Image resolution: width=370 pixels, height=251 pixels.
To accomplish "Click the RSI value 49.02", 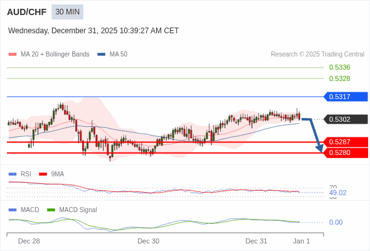I will (x=338, y=193).
